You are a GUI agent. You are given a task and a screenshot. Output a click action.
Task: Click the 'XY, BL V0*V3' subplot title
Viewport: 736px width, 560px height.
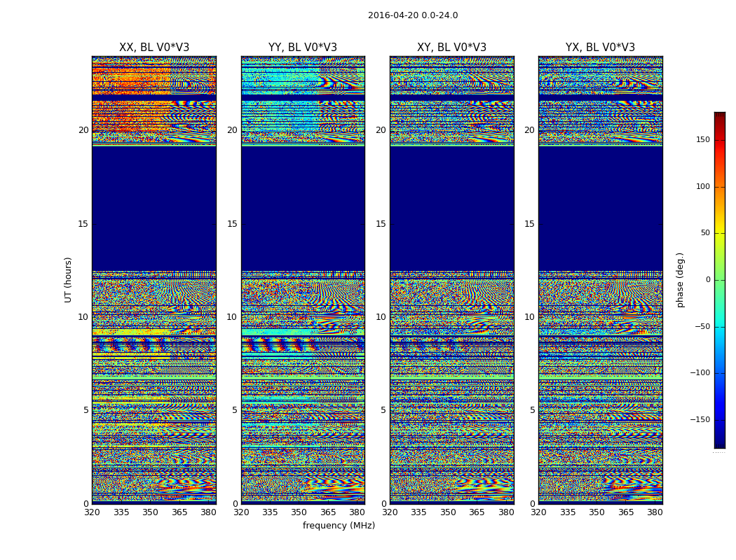pyautogui.click(x=451, y=48)
